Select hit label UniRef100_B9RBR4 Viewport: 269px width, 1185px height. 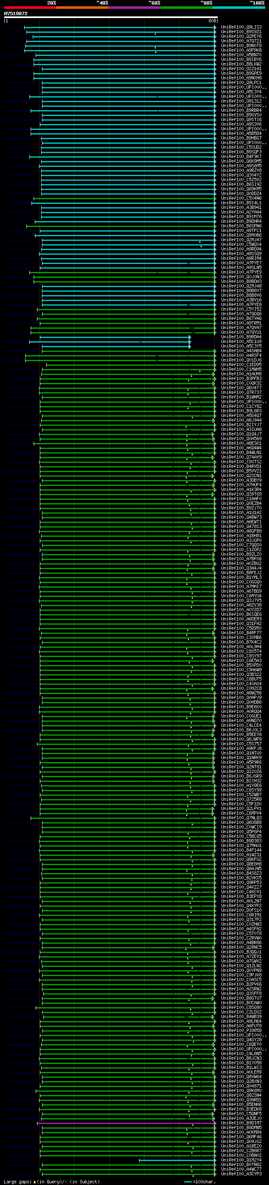point(241,111)
